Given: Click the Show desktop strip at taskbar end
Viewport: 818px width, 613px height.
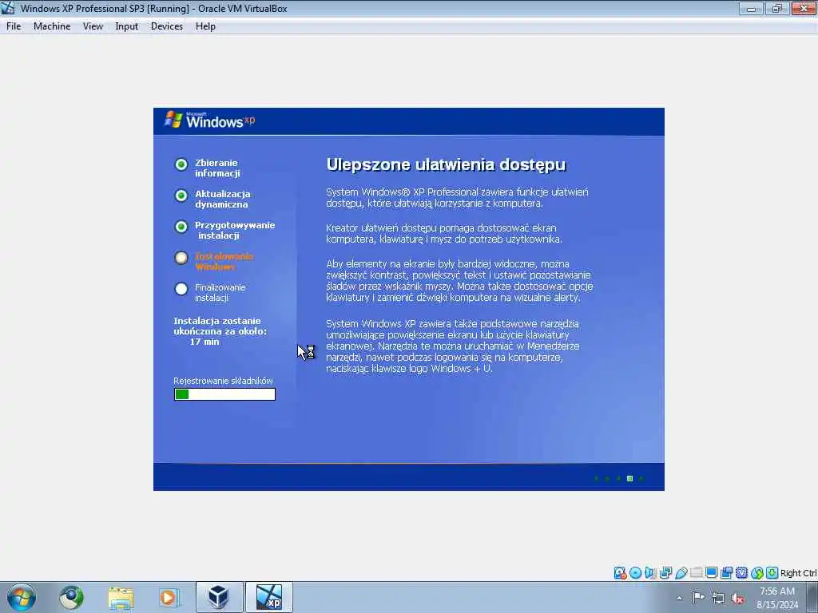Looking at the screenshot, I should (812, 597).
